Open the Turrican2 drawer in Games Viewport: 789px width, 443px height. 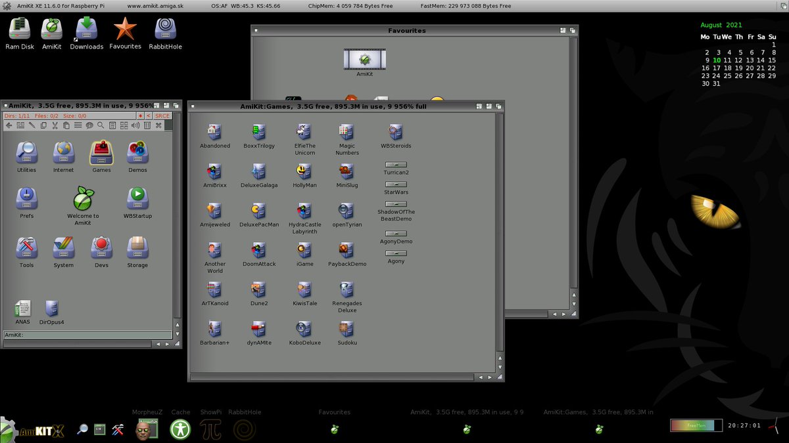[x=396, y=169]
